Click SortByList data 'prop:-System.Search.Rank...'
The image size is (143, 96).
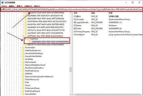coord(126,35)
